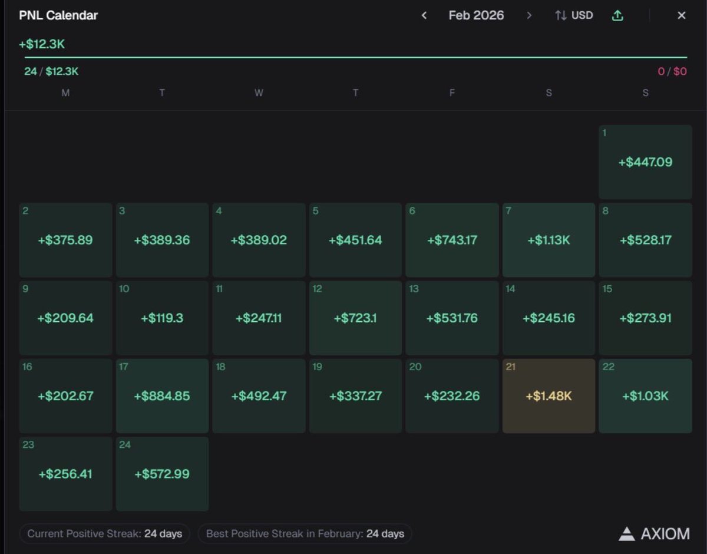707x554 pixels.
Task: Select day 23 with +$256.41
Action: click(65, 474)
